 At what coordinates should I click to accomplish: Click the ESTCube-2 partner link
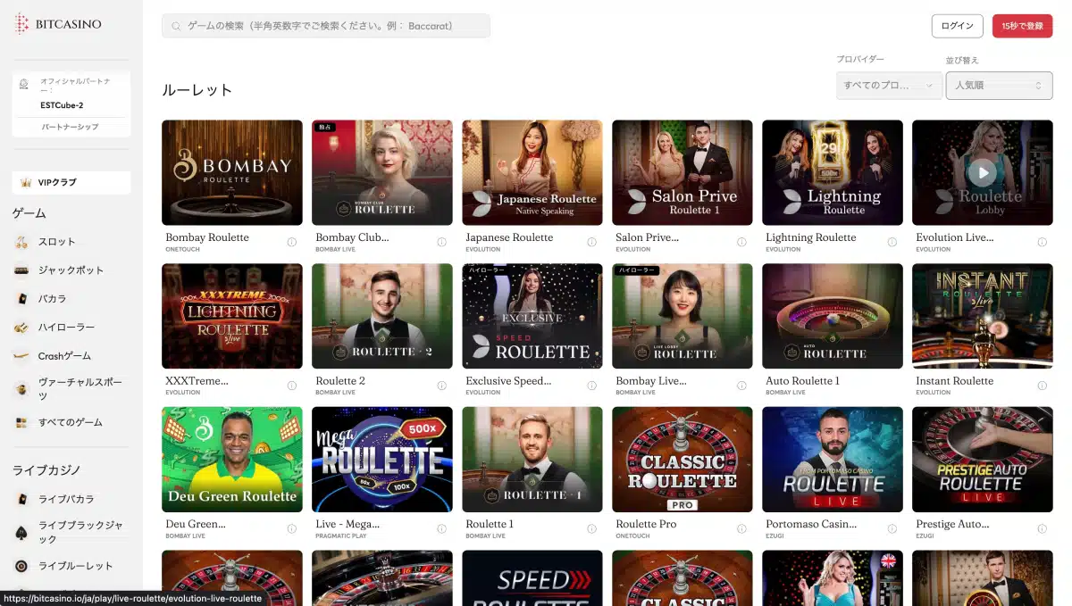coord(62,105)
